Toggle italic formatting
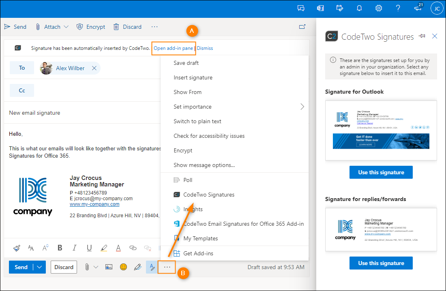This screenshot has height=291, width=446. [74, 248]
